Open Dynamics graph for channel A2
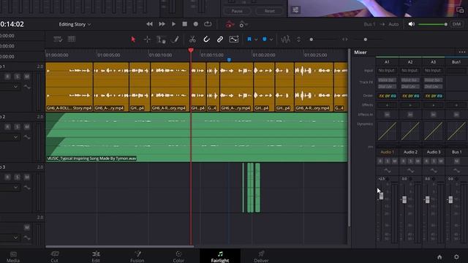Image resolution: width=468 pixels, height=263 pixels. click(410, 131)
